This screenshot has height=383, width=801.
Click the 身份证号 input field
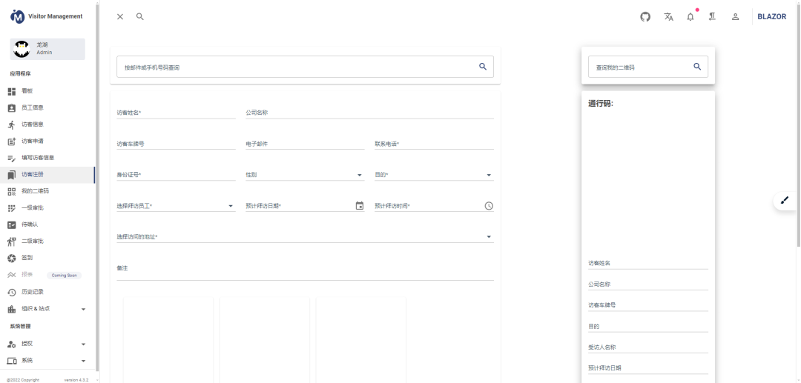[176, 175]
